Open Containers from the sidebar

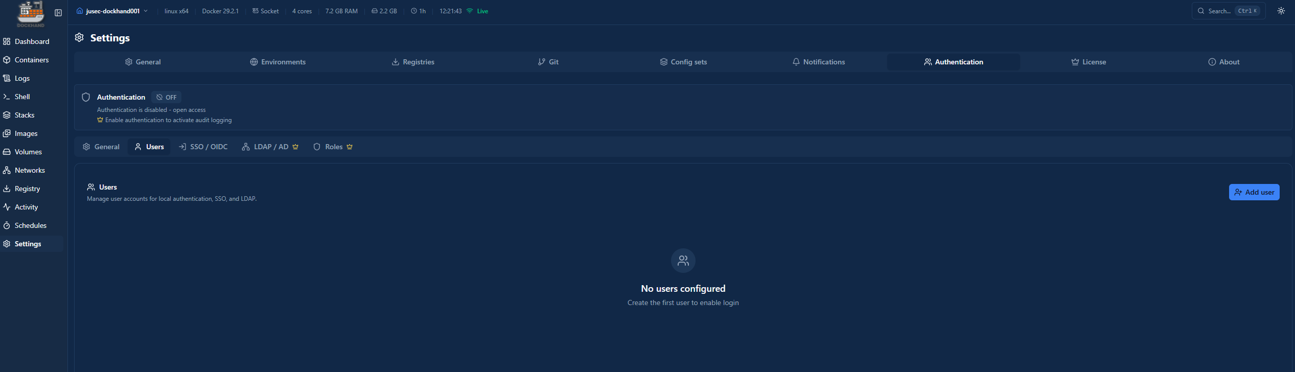32,60
